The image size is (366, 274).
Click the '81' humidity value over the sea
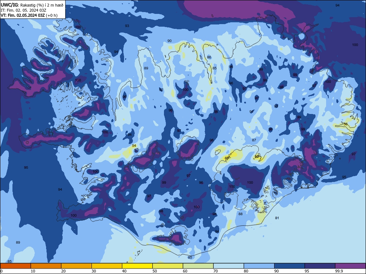click(277, 218)
